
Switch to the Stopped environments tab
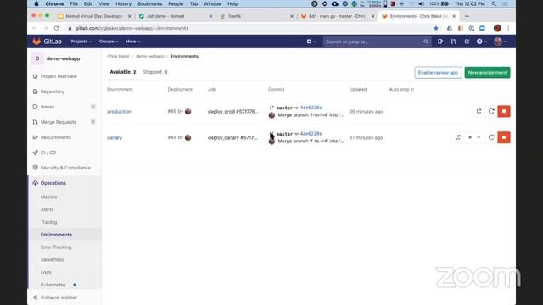click(x=155, y=72)
